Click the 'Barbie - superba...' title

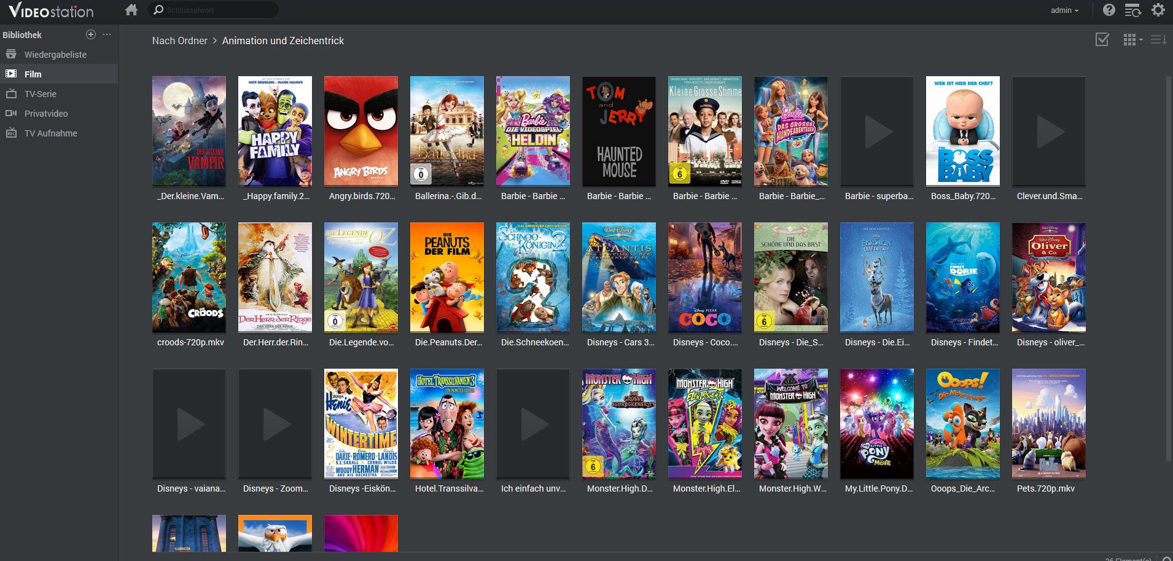879,196
